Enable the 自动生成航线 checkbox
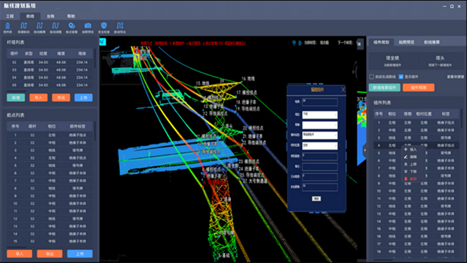 tap(372, 77)
